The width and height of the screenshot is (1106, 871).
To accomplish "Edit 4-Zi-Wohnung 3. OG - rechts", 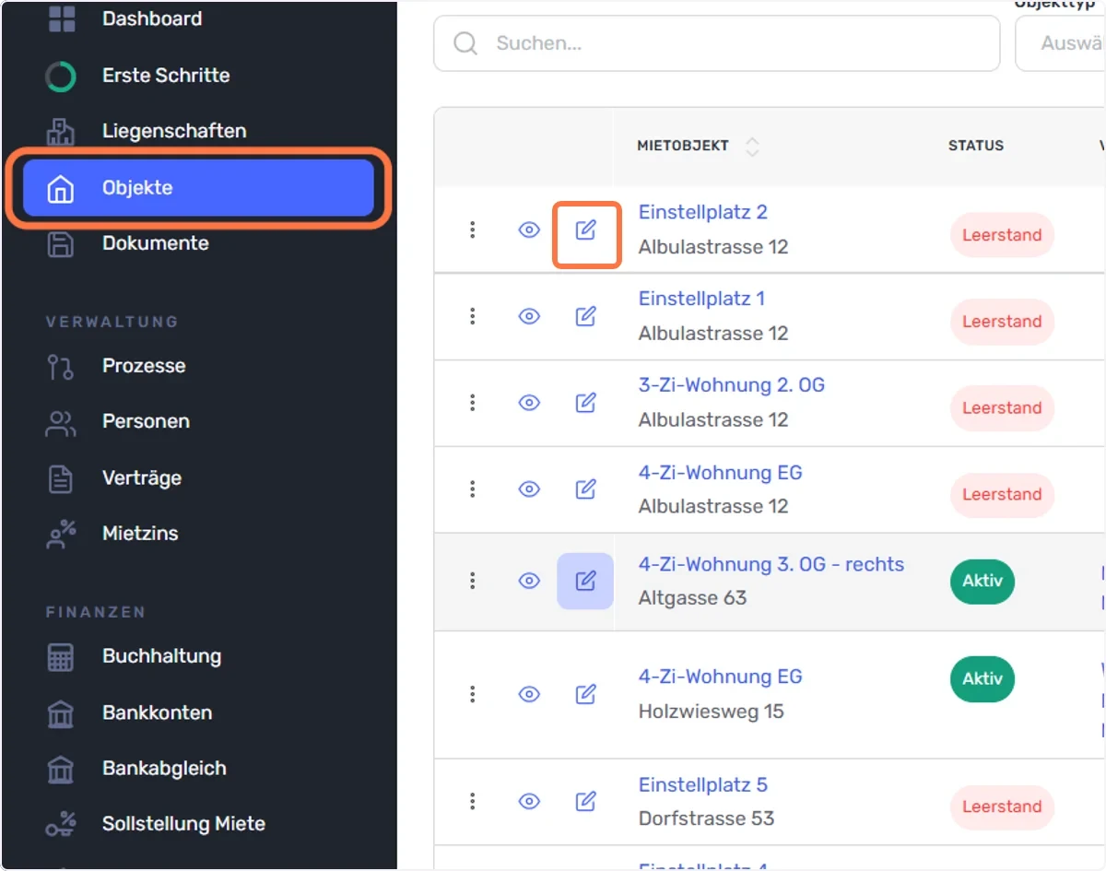I will pos(585,581).
